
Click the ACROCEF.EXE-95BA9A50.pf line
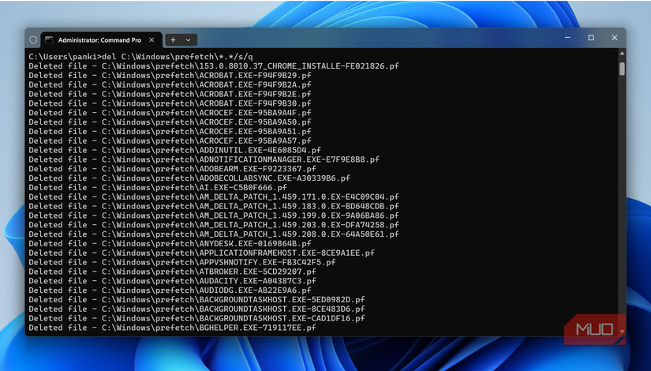click(170, 122)
